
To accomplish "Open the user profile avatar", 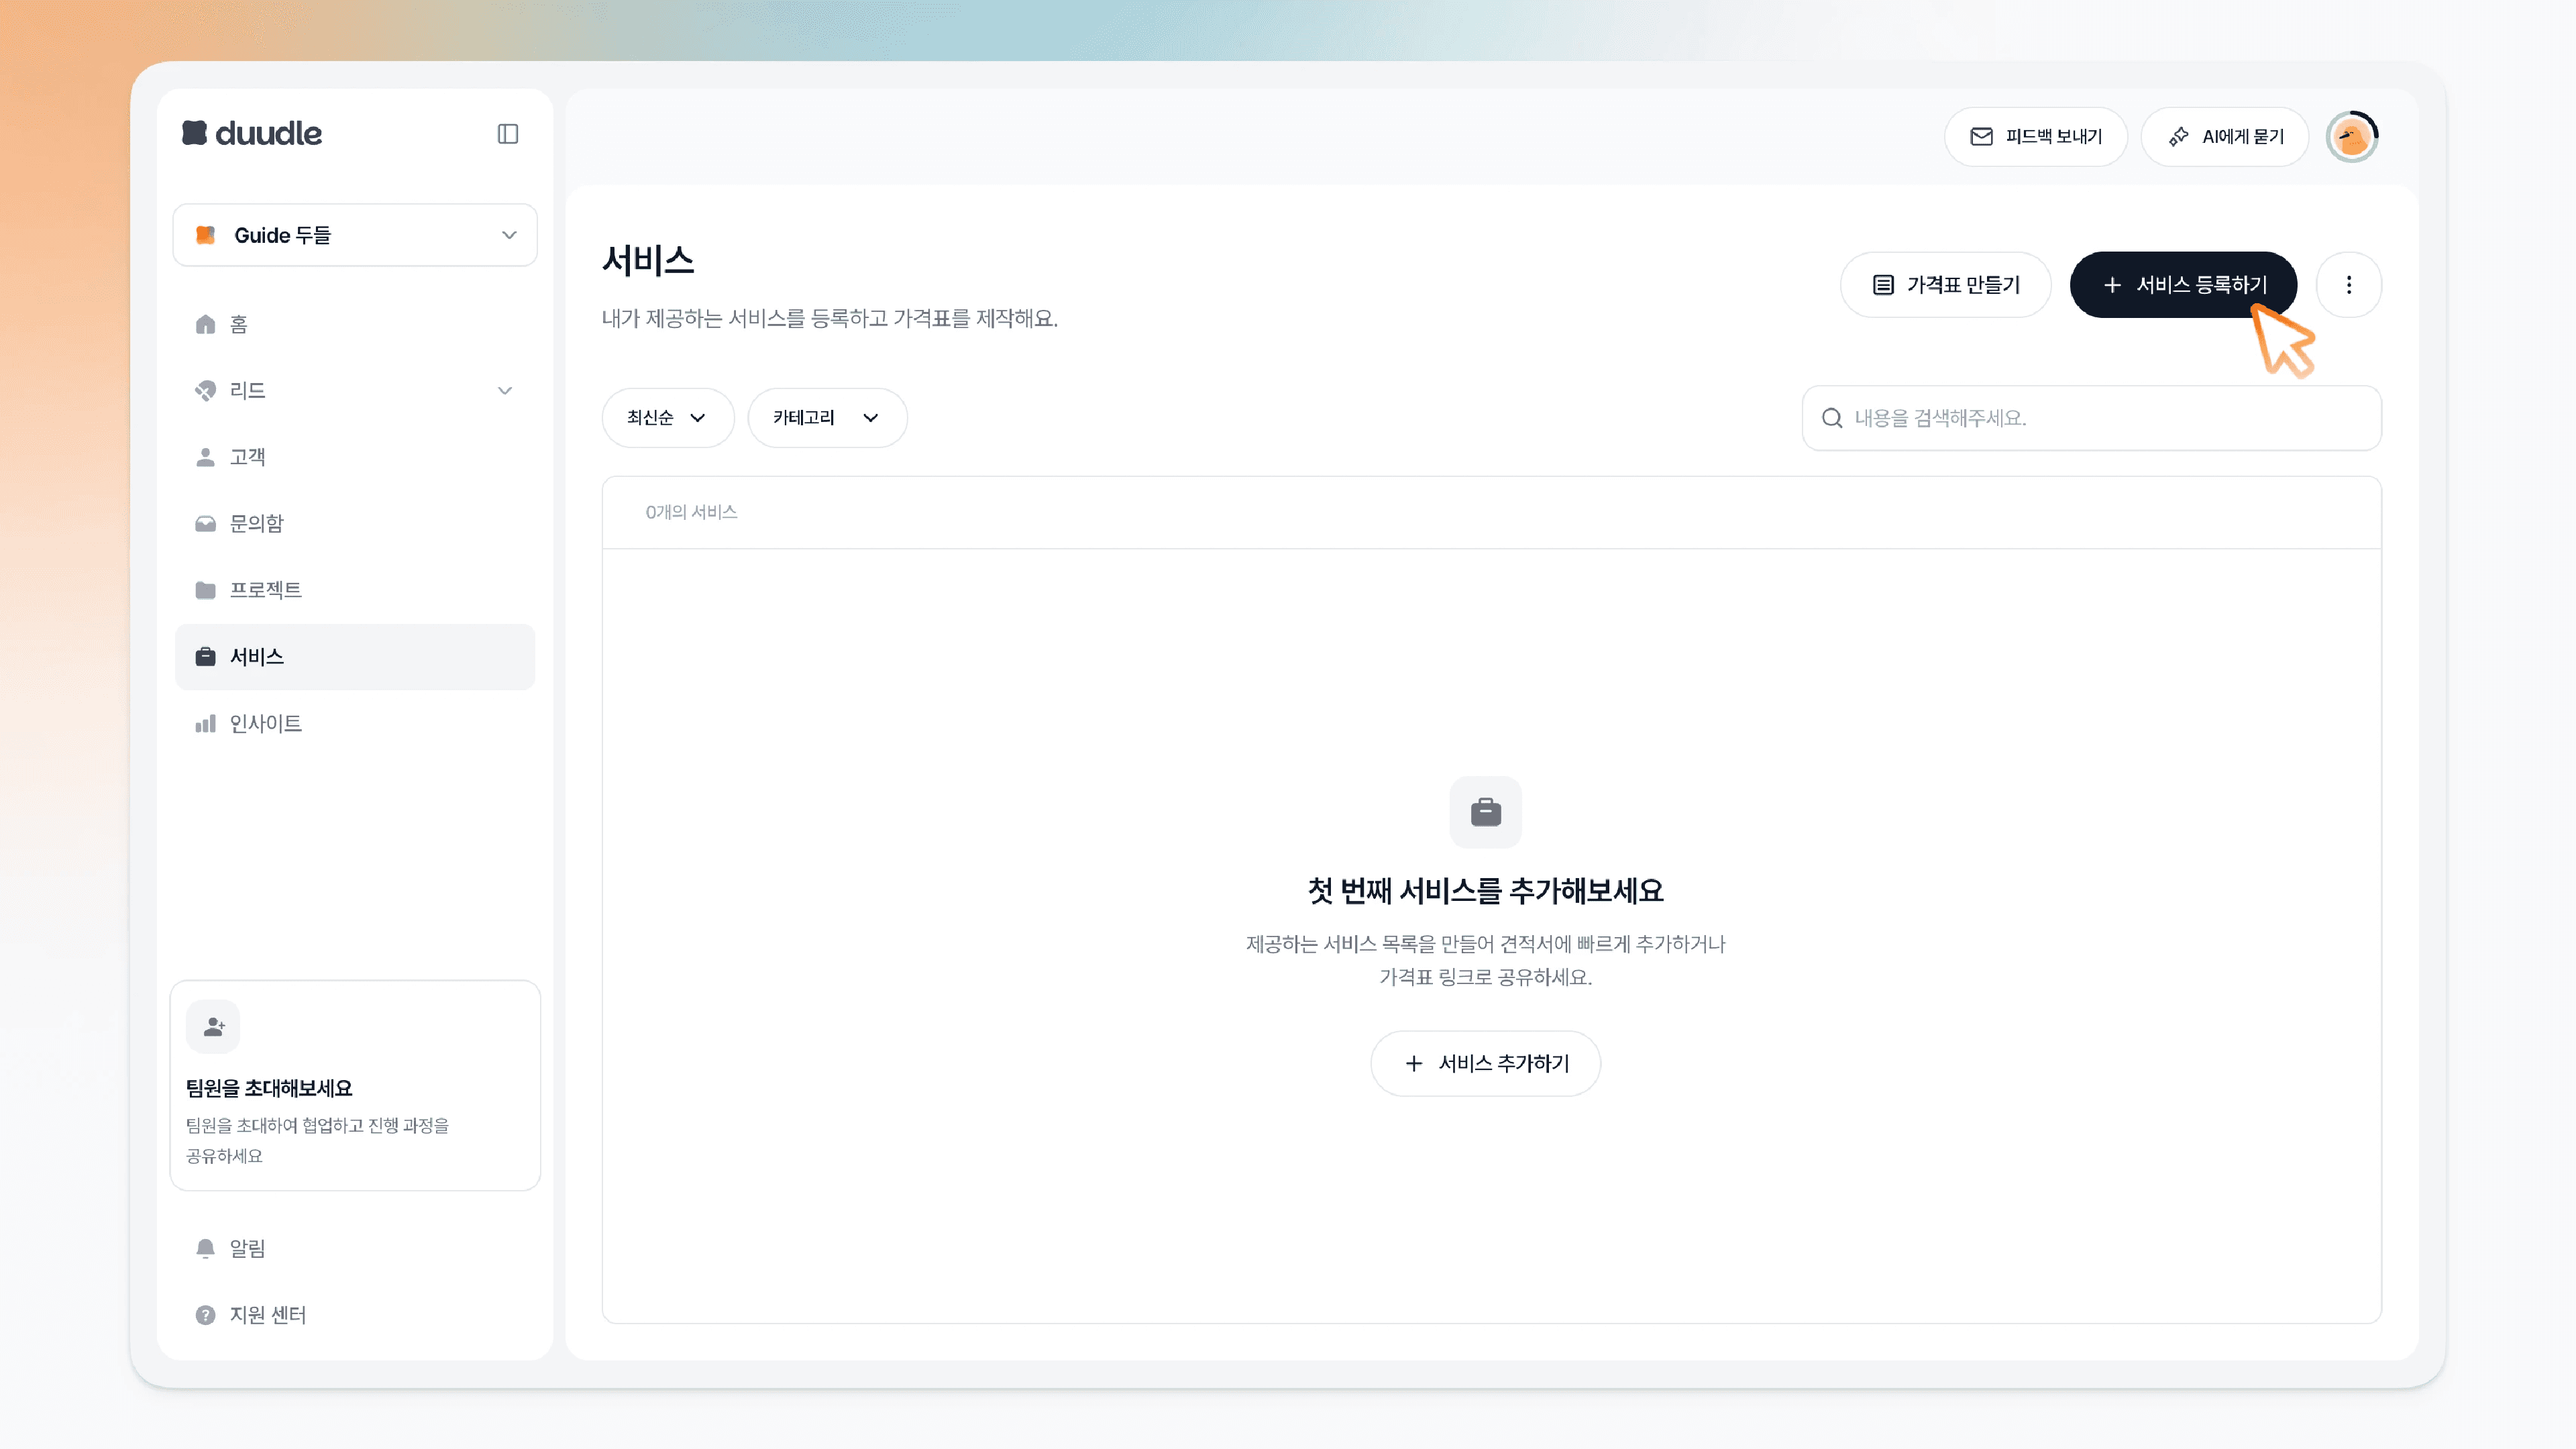I will coord(2352,137).
